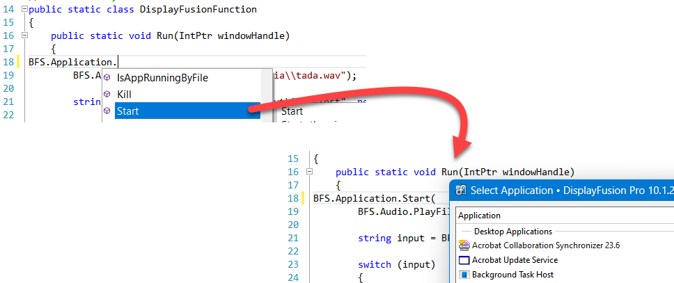674x283 pixels.
Task: Select Acrobat Collaboration Synchronizer 23.6 in the list
Action: point(545,245)
